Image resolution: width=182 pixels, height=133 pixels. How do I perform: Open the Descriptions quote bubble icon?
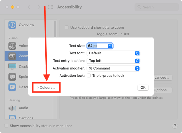[x=12, y=87]
